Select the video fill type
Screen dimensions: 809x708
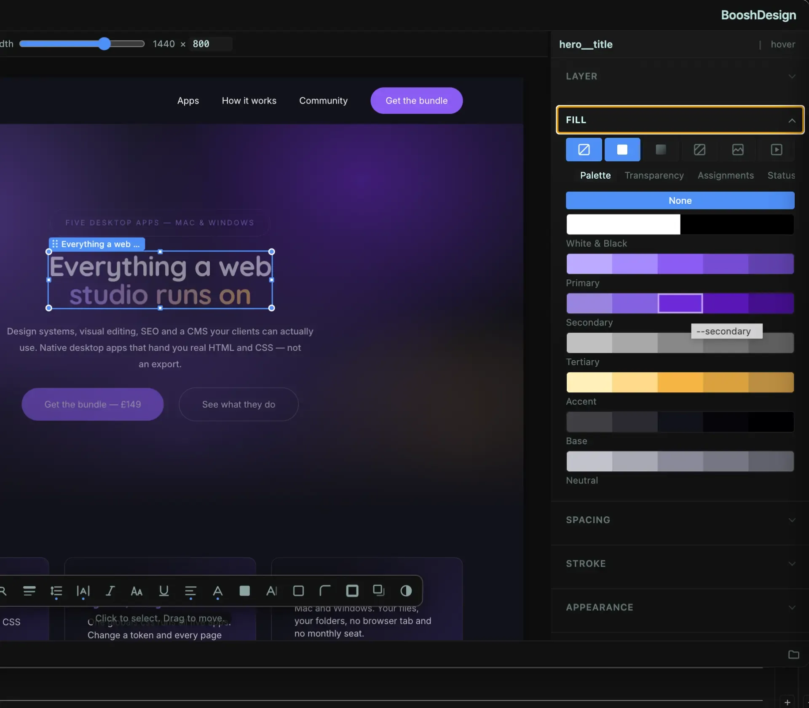777,150
